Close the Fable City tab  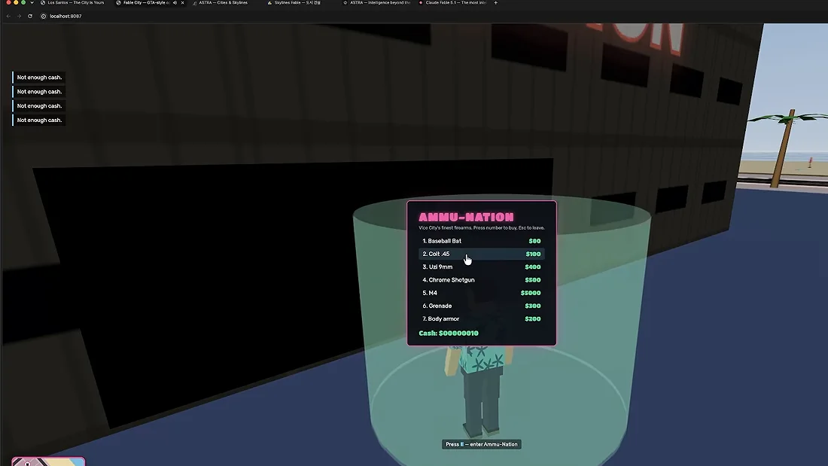(x=183, y=3)
